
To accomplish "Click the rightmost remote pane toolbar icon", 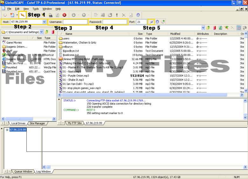I will (245, 28).
